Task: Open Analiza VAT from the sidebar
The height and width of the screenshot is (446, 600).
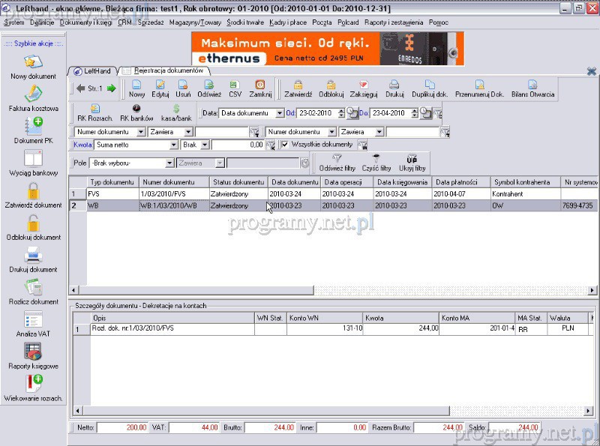Action: tap(33, 320)
